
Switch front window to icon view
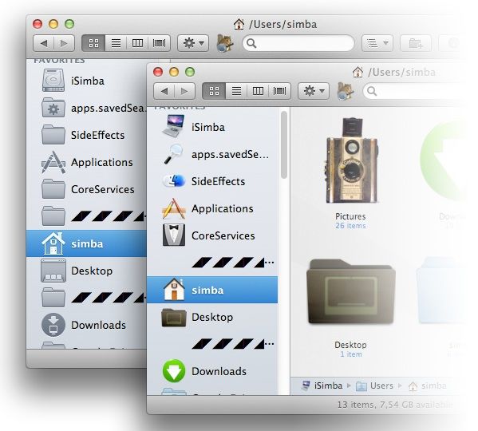pos(214,91)
